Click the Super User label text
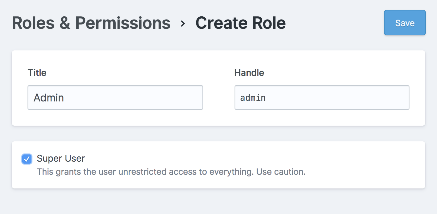The width and height of the screenshot is (437, 214). point(61,159)
